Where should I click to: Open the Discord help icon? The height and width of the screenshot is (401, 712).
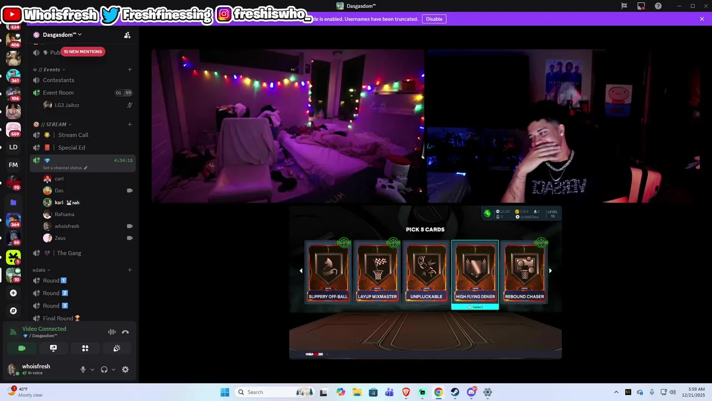659,6
